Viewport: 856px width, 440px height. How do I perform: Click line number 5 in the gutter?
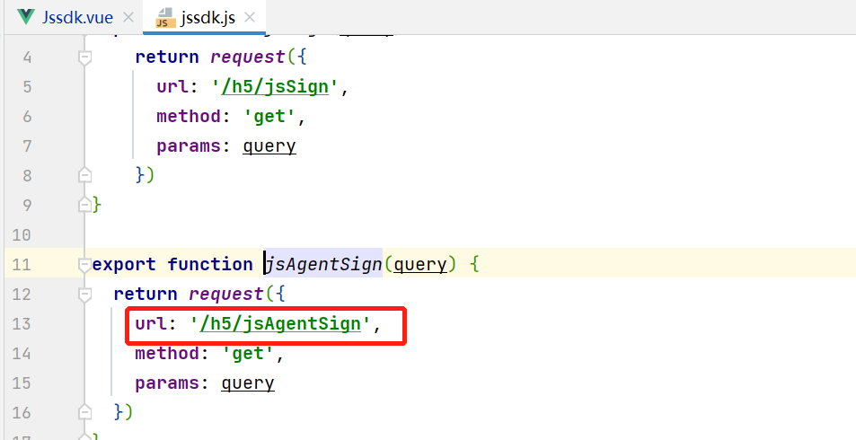(x=27, y=87)
